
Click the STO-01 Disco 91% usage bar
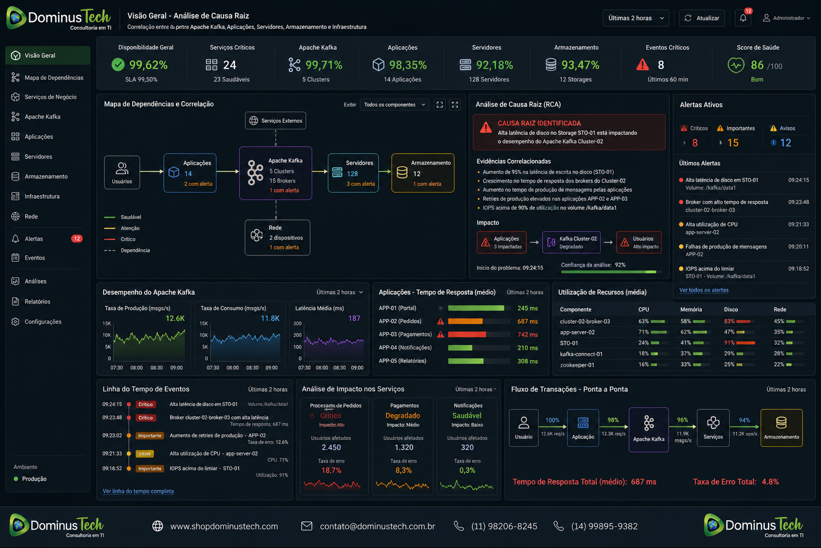pos(745,343)
